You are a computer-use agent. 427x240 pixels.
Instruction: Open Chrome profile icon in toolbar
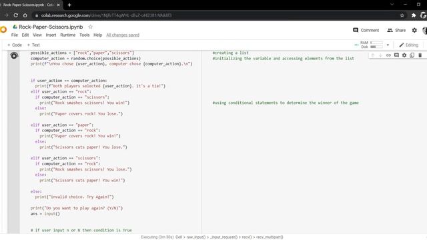pos(423,15)
